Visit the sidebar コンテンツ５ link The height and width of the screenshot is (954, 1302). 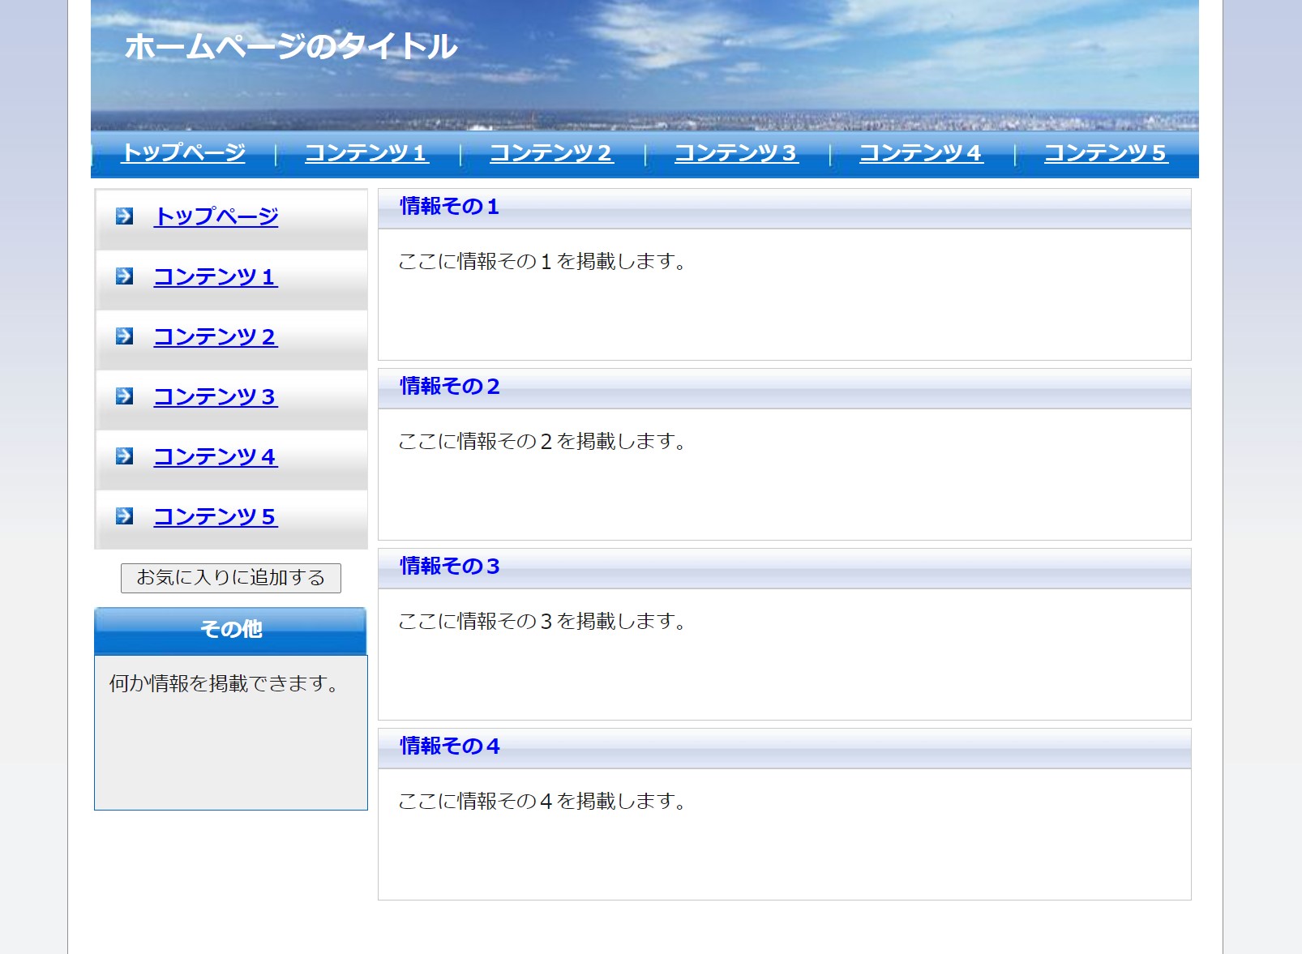coord(216,516)
